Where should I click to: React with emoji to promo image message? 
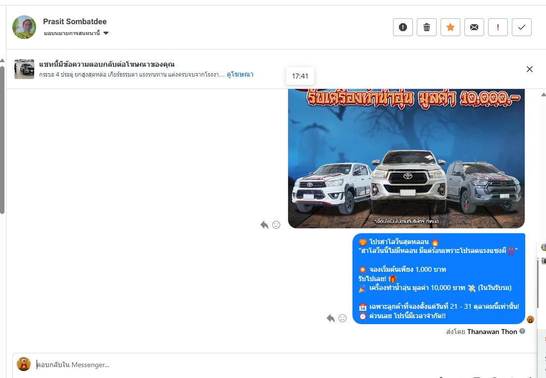pyautogui.click(x=276, y=225)
